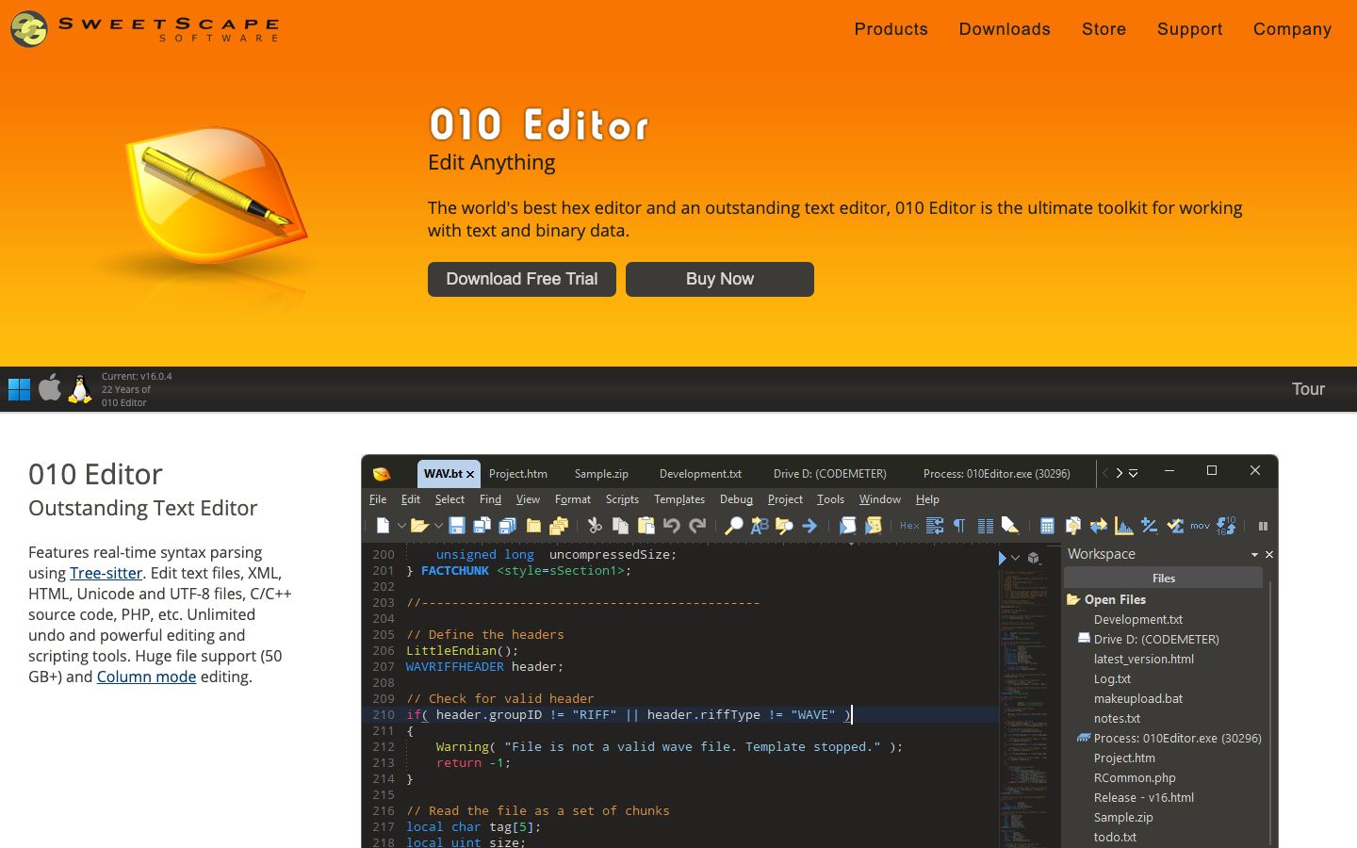The width and height of the screenshot is (1357, 848).
Task: Open the base converter (10/16) toolbar icon
Action: (x=1226, y=526)
